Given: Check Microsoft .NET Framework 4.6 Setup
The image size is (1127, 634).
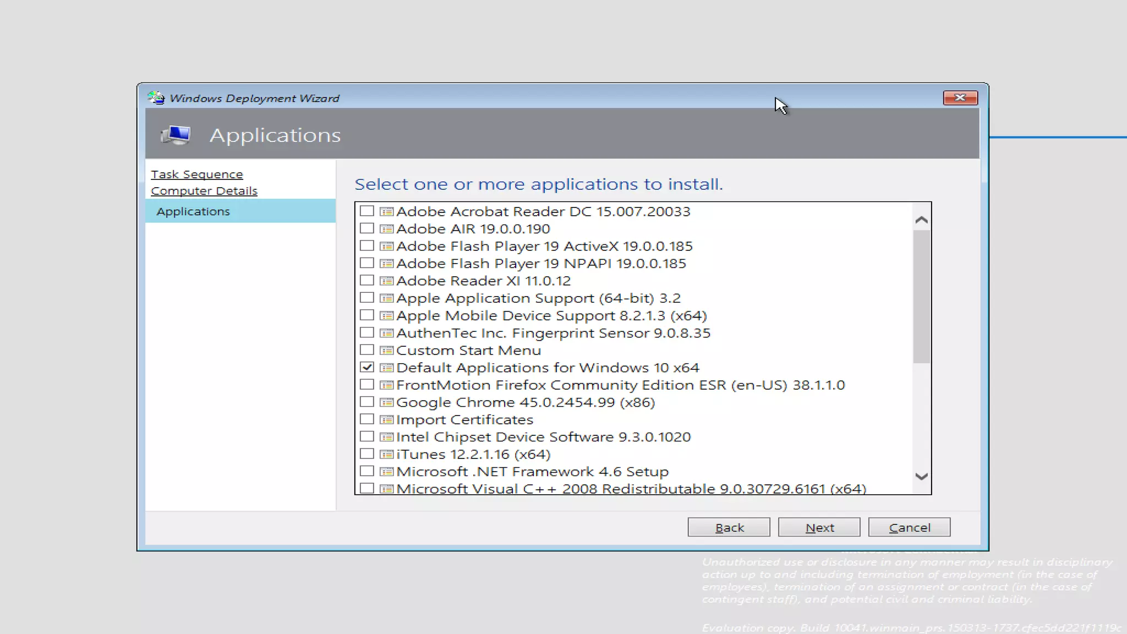Looking at the screenshot, I should pyautogui.click(x=367, y=471).
